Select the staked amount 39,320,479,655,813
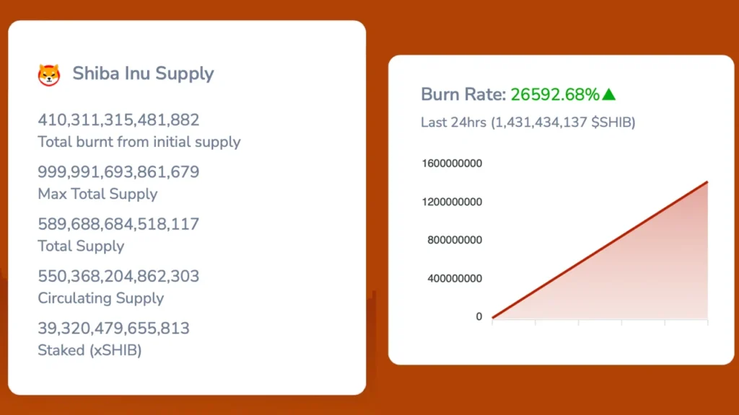This screenshot has width=739, height=415. [x=113, y=329]
